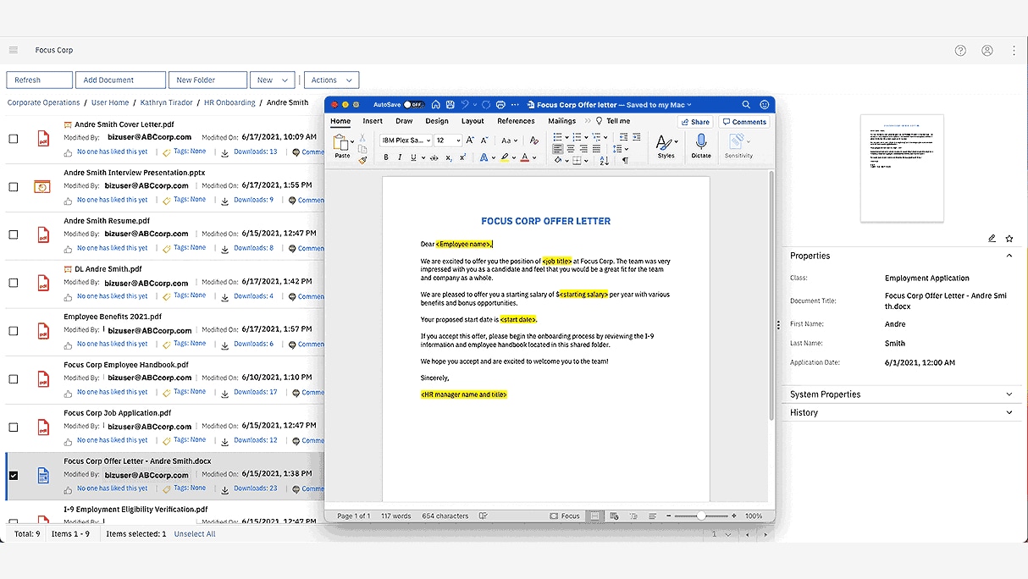Open the Mailings ribbon tab
This screenshot has height=579, width=1028.
click(x=561, y=121)
